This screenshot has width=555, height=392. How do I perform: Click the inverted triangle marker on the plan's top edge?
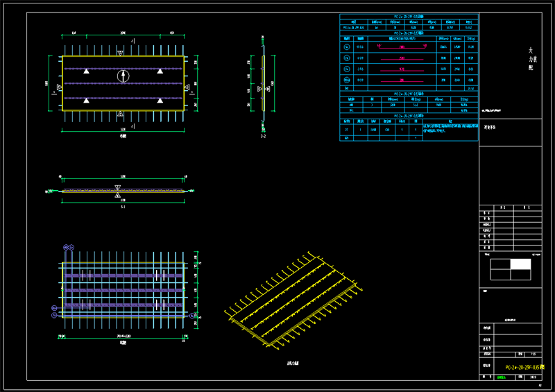click(x=120, y=53)
